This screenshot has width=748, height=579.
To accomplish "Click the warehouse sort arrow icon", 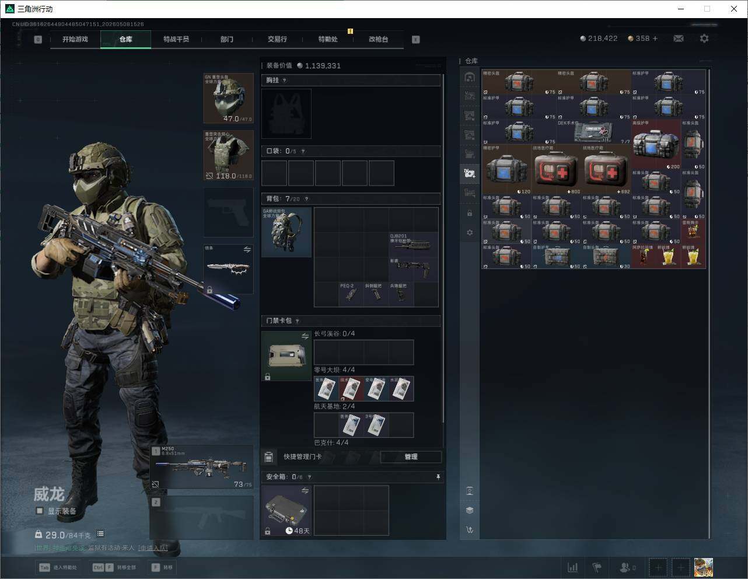I will [470, 530].
